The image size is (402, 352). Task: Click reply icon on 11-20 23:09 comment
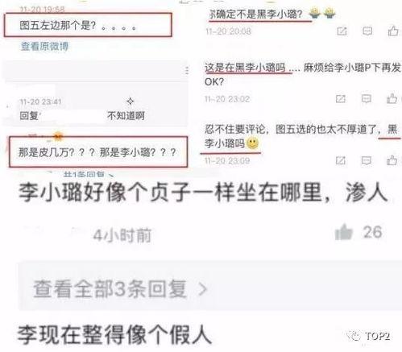pos(367,160)
